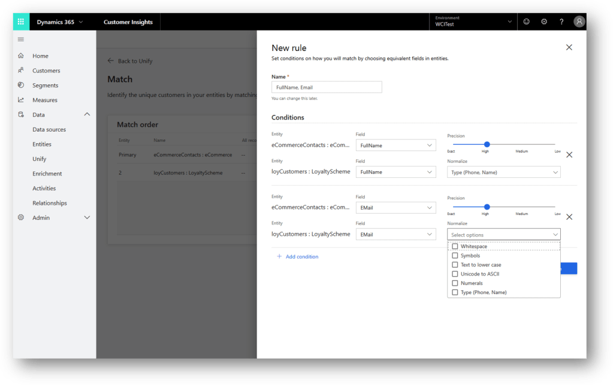The image size is (613, 385).
Task: Open the app launcher waffle icon
Action: 20,22
